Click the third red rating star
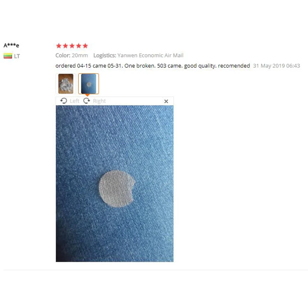The height and width of the screenshot is (308, 308). pos(72,46)
